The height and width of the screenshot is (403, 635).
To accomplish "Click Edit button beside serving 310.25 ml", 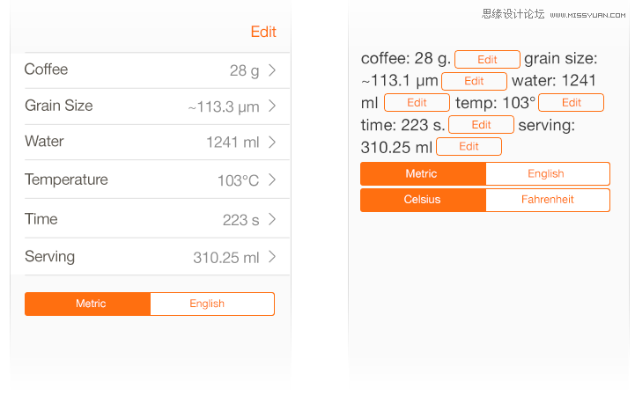I will pos(469,147).
